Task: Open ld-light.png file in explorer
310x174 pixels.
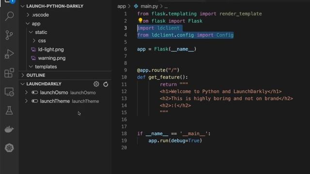Action: [x=51, y=49]
